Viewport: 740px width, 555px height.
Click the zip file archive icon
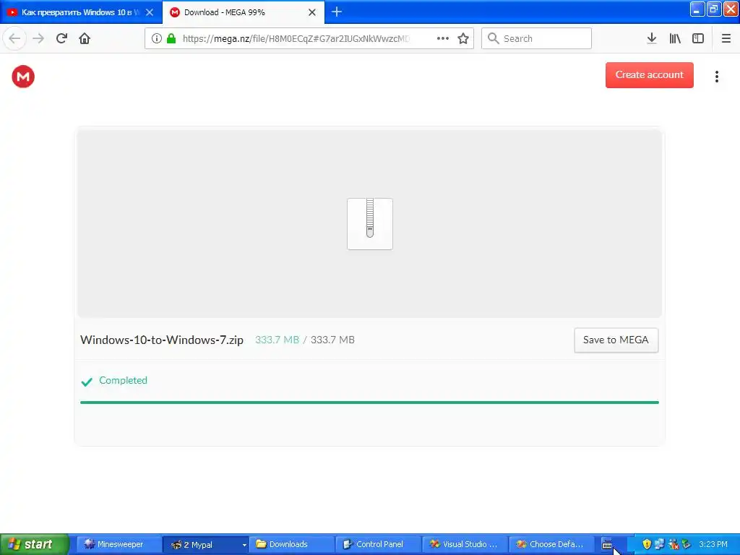(x=370, y=224)
